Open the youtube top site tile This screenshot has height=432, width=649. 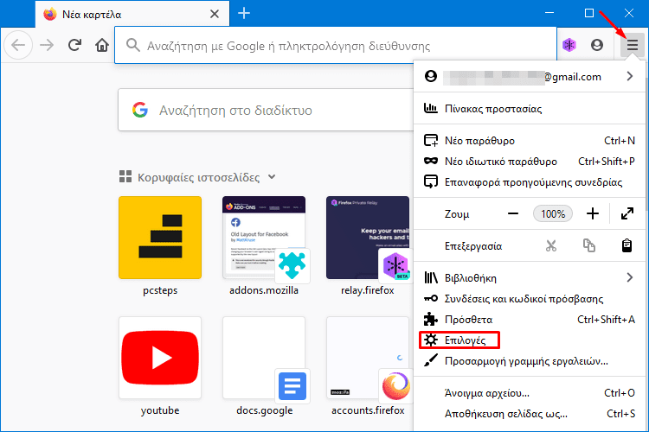(160, 358)
